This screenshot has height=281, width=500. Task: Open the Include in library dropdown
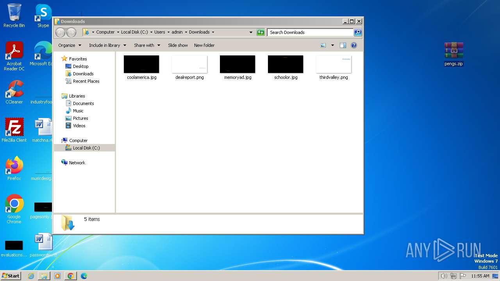pyautogui.click(x=107, y=45)
